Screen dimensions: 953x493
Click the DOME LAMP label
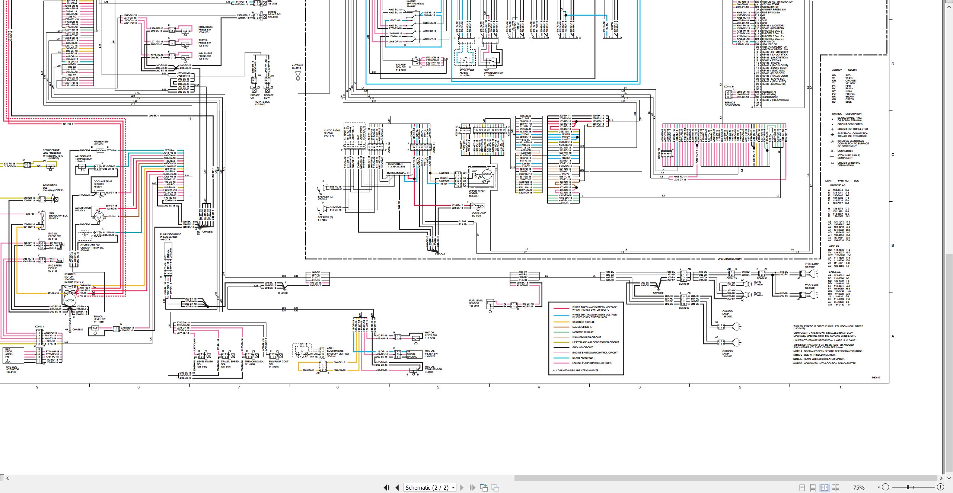[478, 213]
